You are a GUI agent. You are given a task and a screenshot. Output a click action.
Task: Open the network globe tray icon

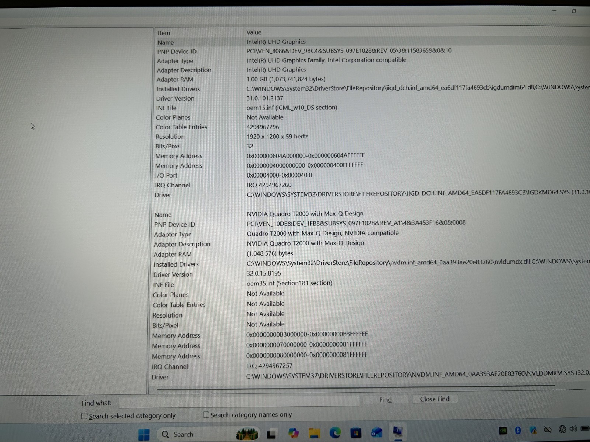click(562, 429)
